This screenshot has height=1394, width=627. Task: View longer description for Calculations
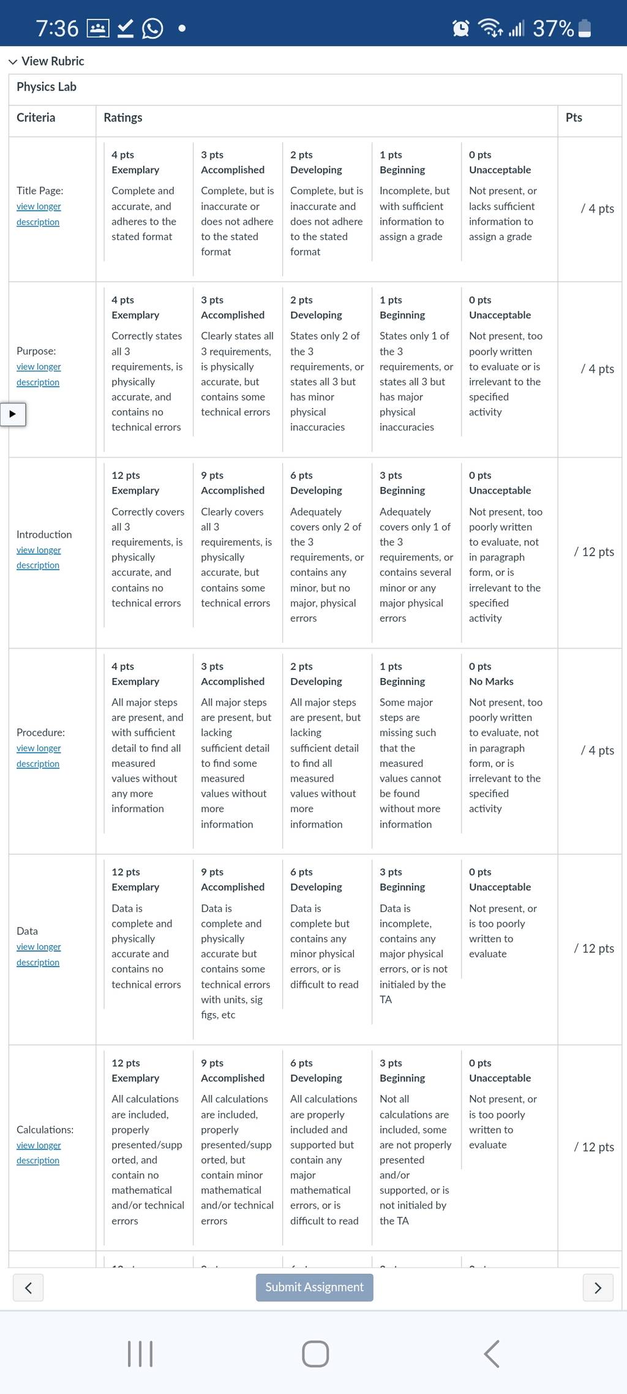pos(39,1153)
